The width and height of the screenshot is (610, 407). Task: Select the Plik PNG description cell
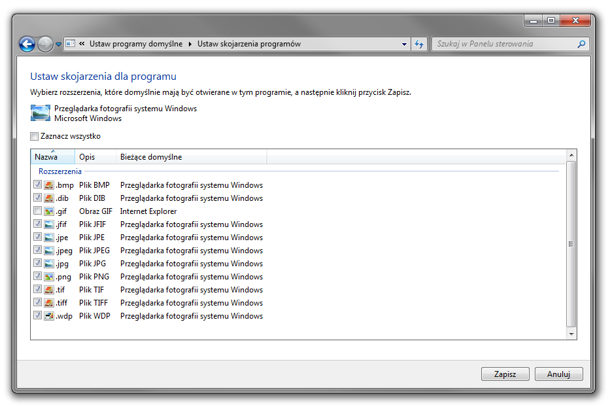(x=94, y=277)
